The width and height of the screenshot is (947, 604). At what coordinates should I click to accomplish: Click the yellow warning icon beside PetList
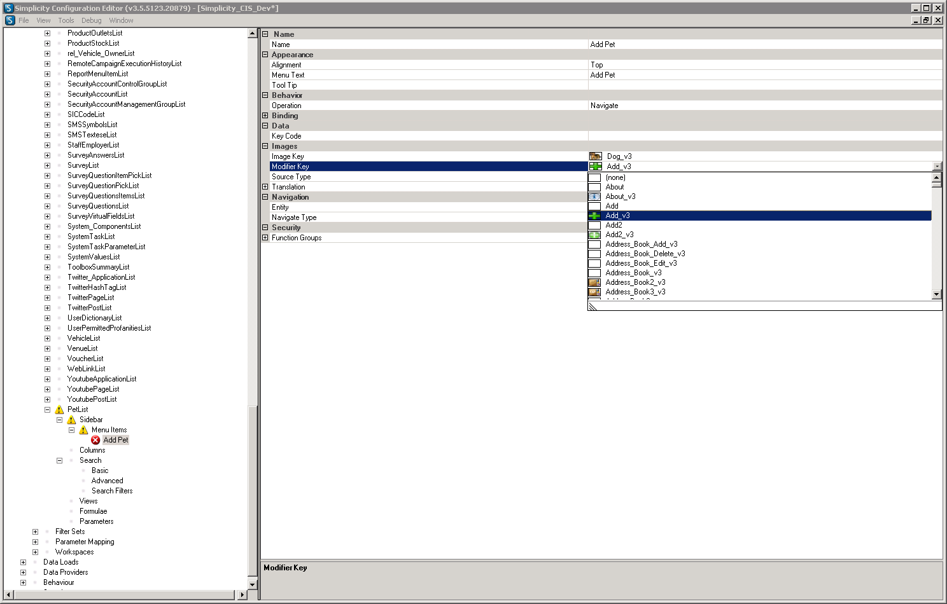[x=59, y=409]
